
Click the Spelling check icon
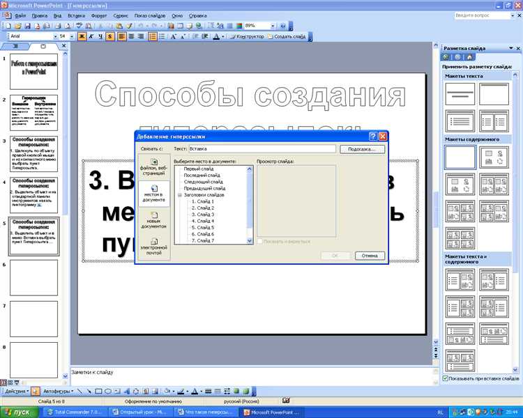click(x=79, y=26)
